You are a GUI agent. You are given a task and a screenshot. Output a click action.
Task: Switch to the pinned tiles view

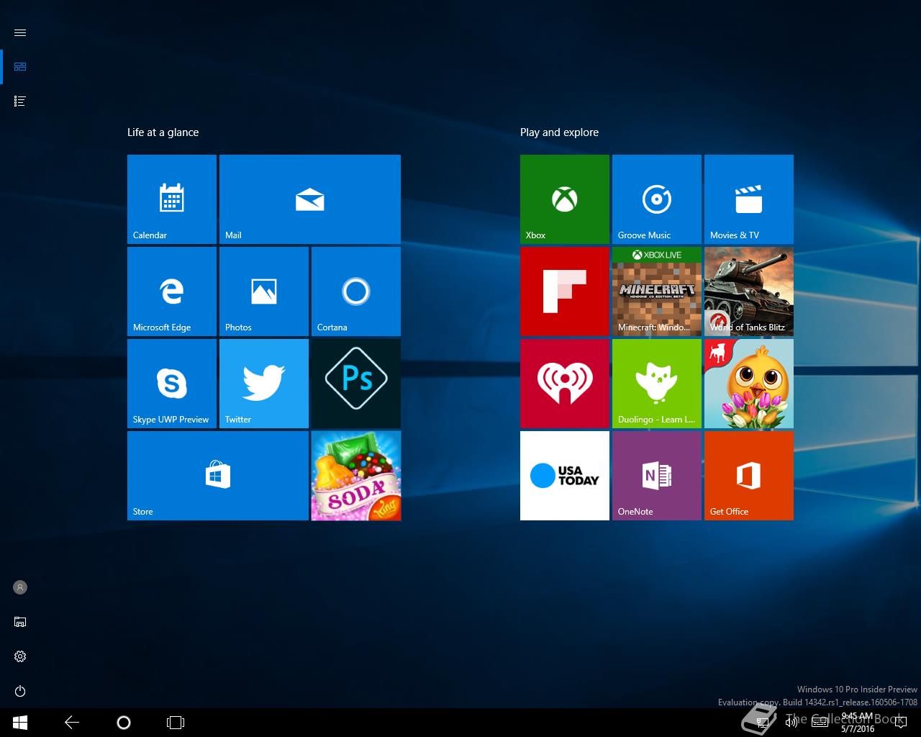click(20, 67)
